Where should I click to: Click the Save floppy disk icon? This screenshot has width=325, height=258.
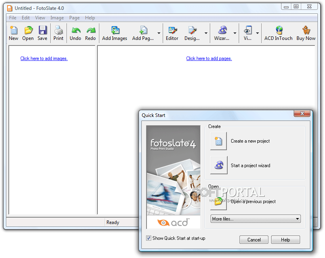[x=42, y=30]
